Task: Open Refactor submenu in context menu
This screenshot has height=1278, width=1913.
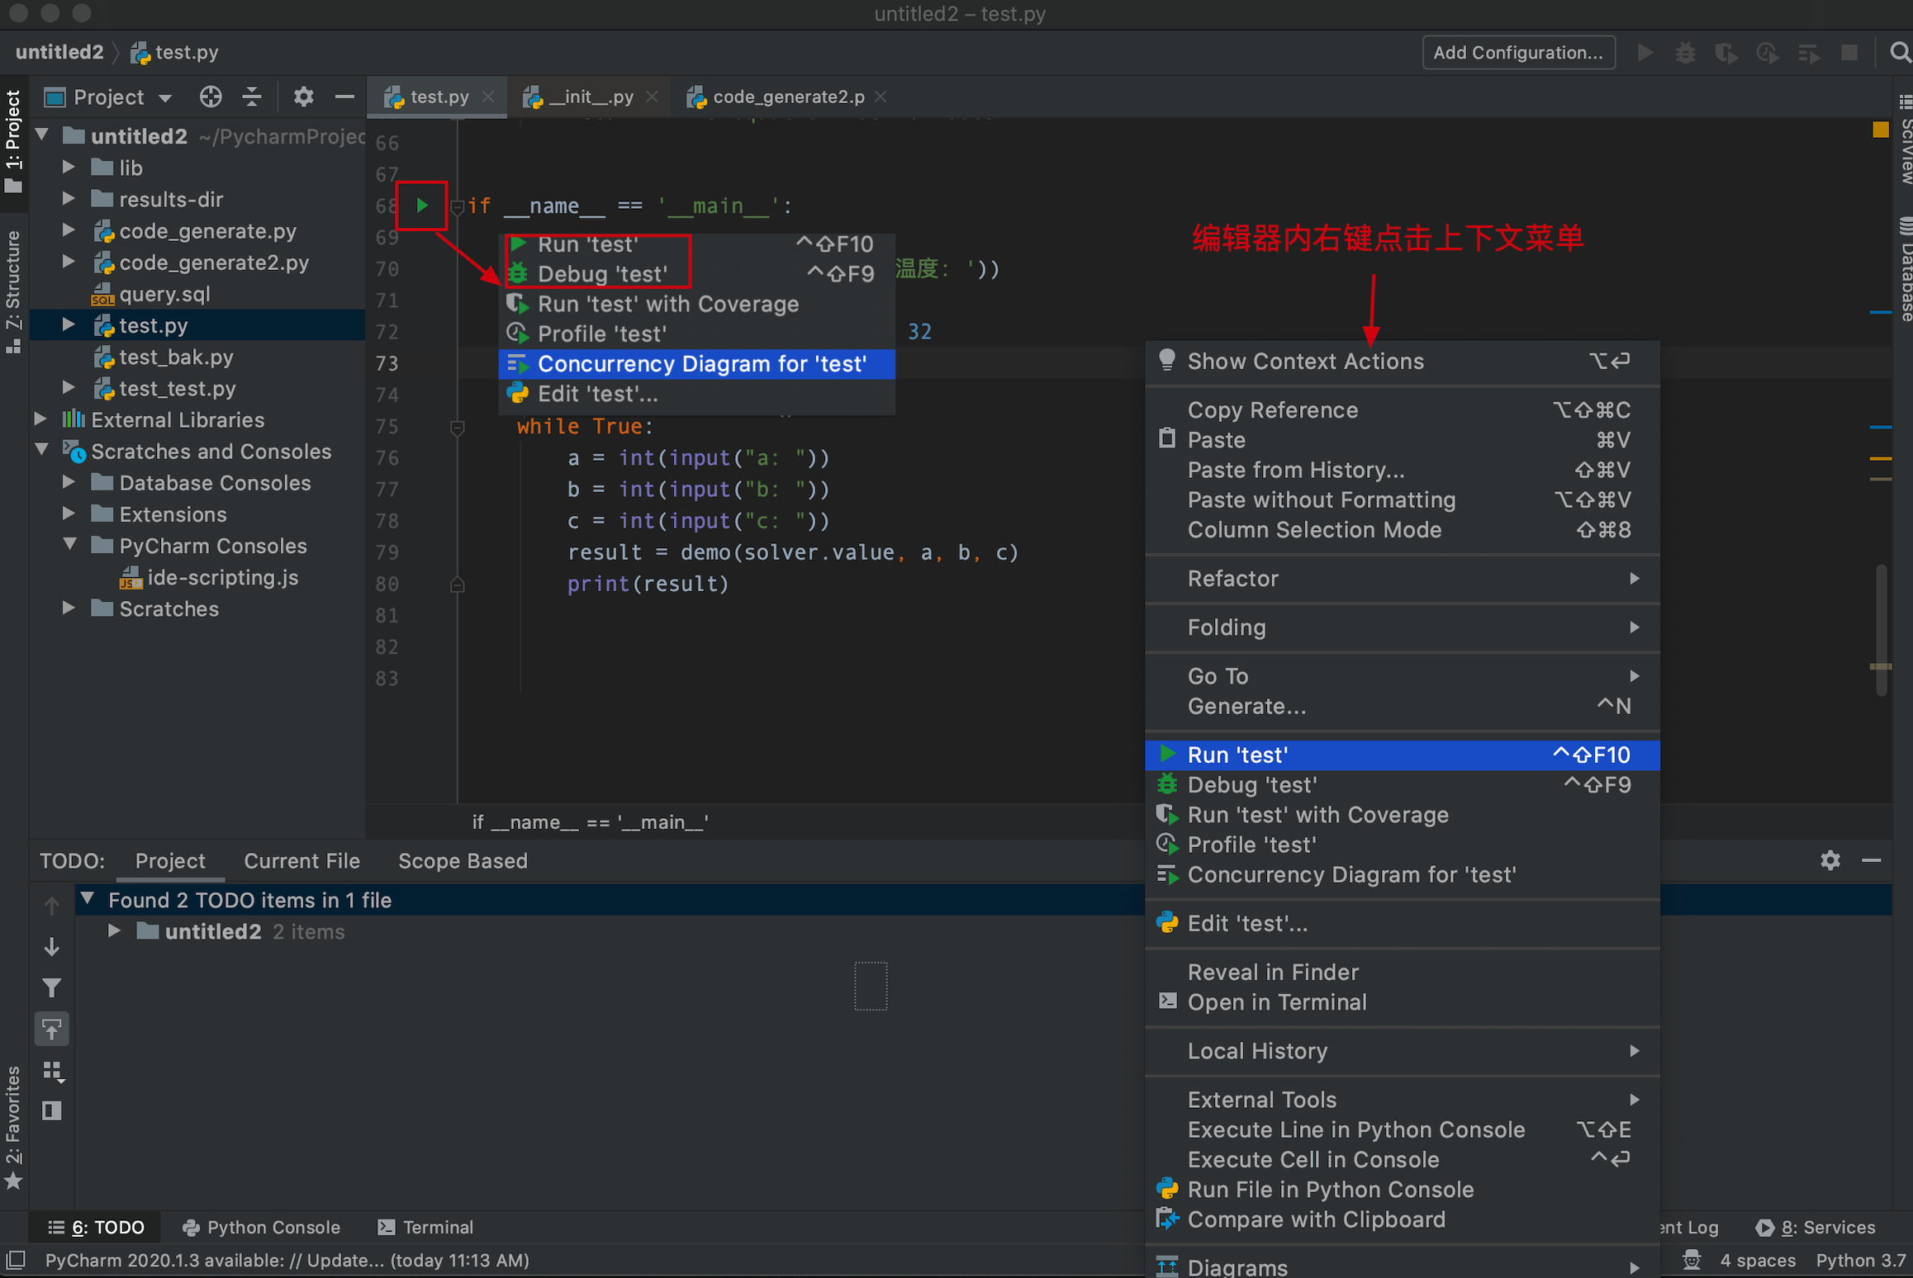Action: [x=1403, y=578]
